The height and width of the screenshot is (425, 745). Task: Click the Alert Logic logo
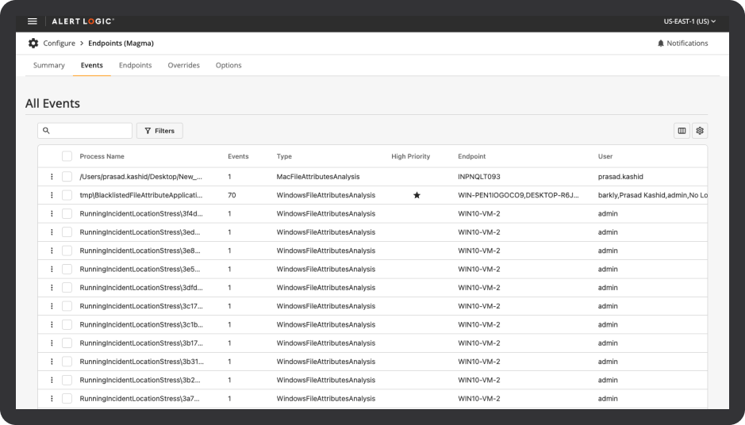coord(83,21)
